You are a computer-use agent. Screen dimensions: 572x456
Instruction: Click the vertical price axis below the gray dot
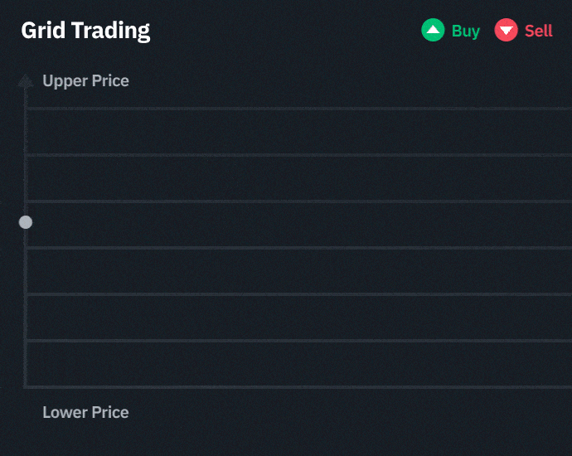click(26, 315)
